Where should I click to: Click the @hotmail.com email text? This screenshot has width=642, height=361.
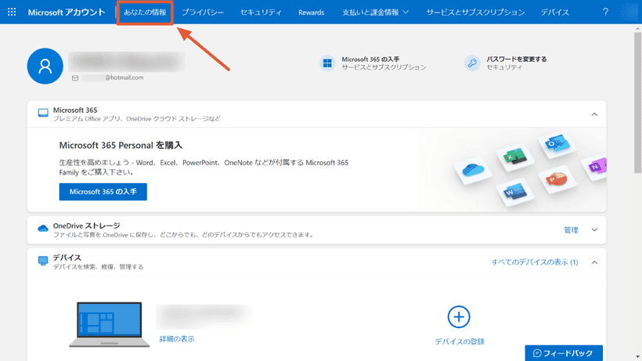[x=124, y=78]
